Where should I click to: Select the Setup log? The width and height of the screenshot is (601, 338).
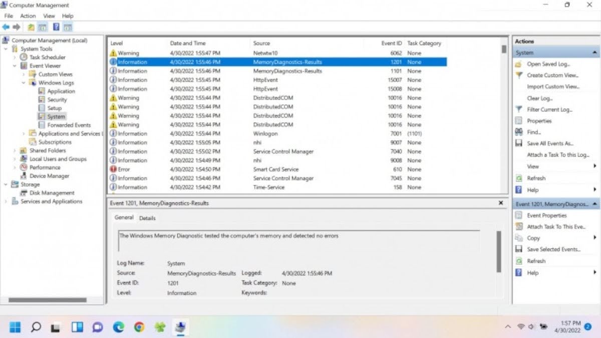click(55, 108)
